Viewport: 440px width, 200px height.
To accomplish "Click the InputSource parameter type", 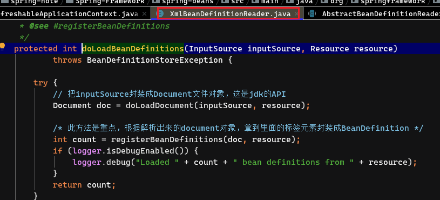I will 215,49.
